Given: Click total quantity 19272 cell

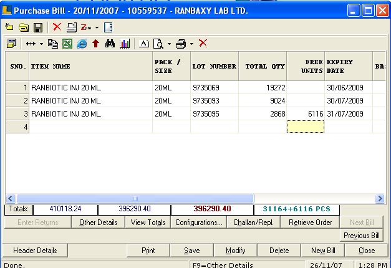Looking at the screenshot, I should pyautogui.click(x=263, y=88).
